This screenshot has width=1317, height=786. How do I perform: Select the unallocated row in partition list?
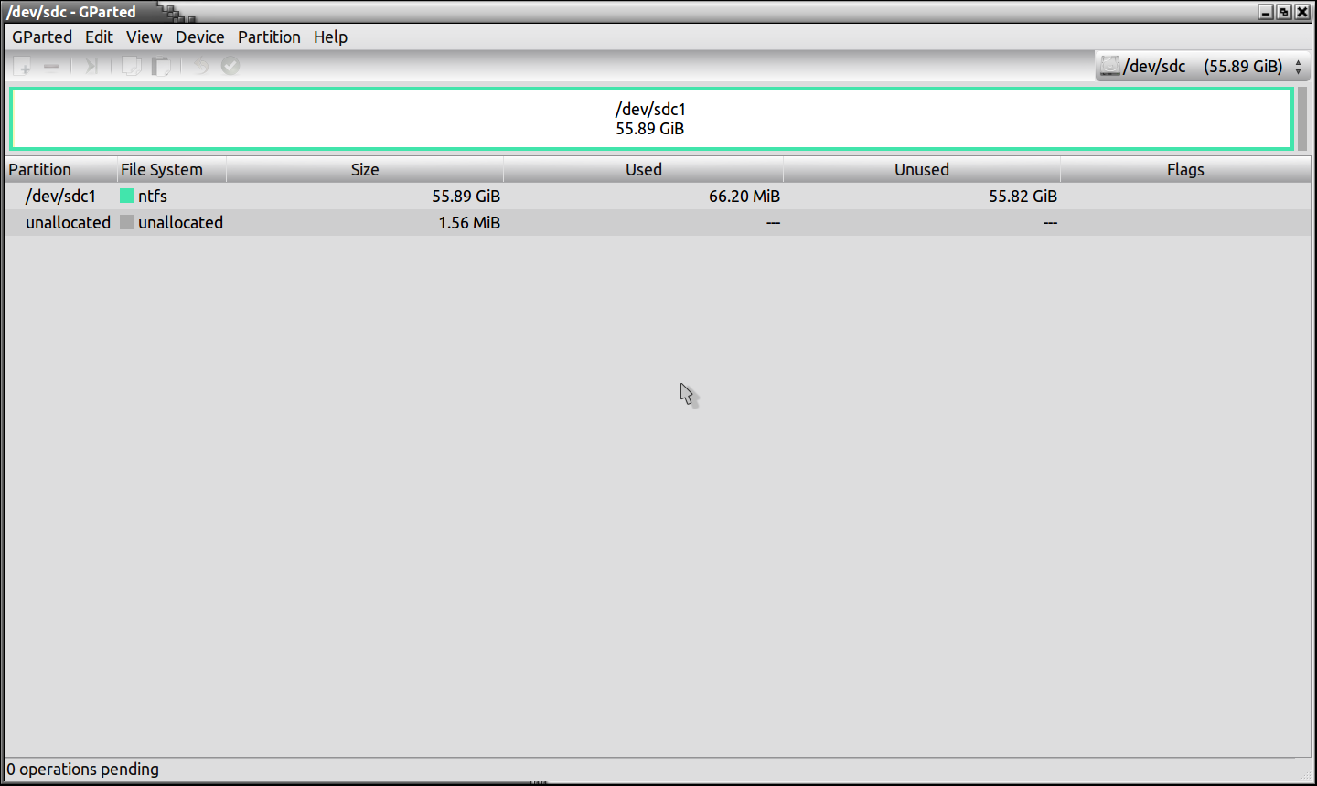[68, 223]
